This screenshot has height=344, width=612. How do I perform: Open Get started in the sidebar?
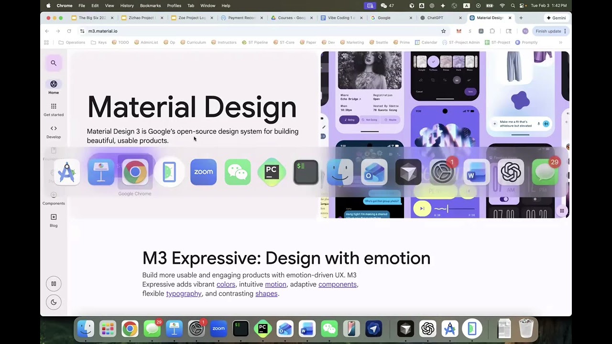[x=54, y=109]
